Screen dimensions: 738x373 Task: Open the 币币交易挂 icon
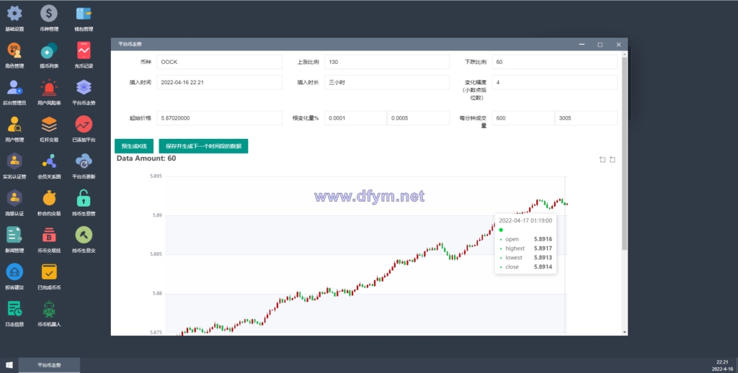[49, 235]
